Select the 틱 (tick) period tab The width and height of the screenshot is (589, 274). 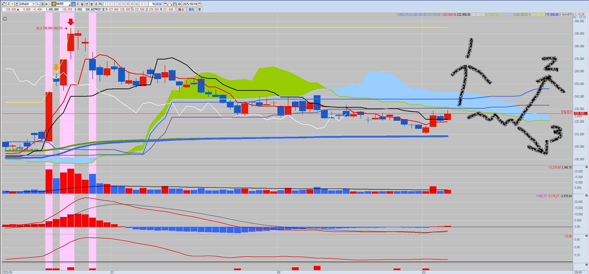click(100, 4)
